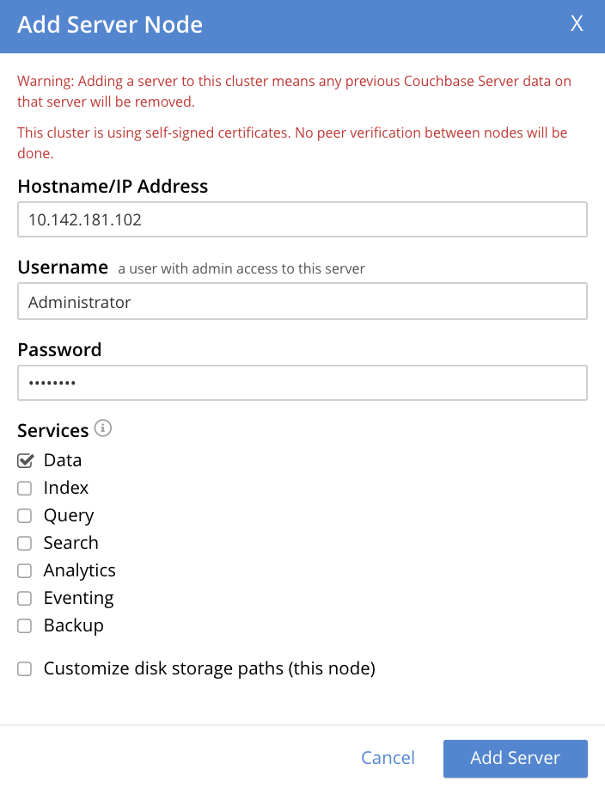The image size is (605, 788).
Task: Click the Add Server button
Action: tap(515, 758)
